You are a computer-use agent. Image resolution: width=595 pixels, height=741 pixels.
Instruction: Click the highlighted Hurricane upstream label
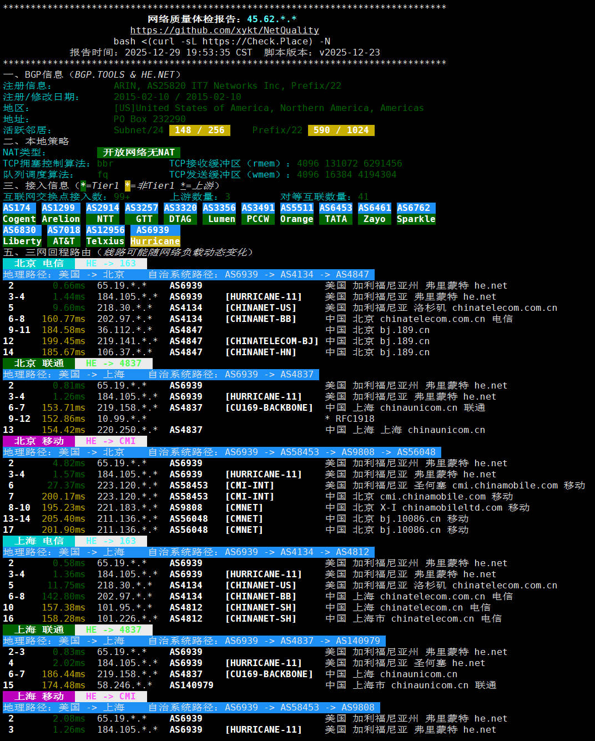point(155,241)
